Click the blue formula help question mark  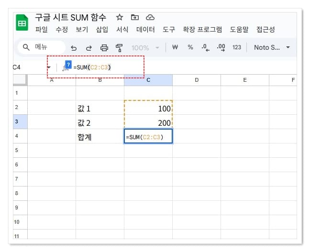point(68,65)
